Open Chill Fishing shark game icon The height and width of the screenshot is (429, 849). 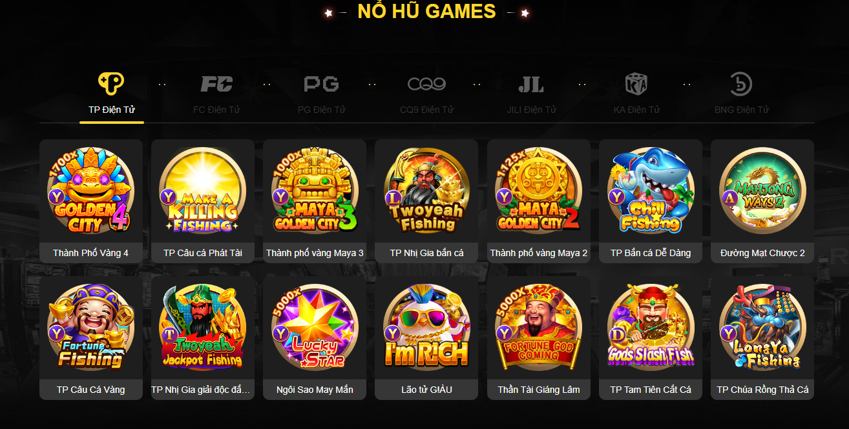pos(651,190)
